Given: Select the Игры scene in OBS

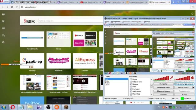Looking at the screenshot, I should 107,81.
